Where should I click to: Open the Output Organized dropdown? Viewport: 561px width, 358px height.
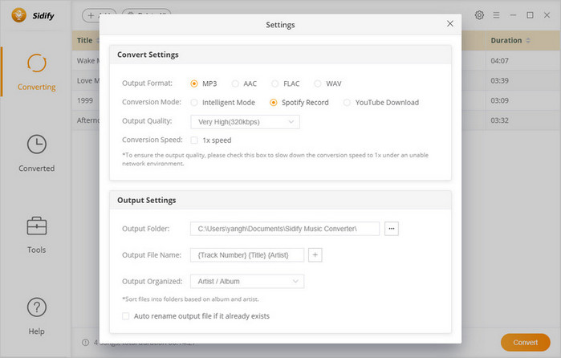coord(247,282)
